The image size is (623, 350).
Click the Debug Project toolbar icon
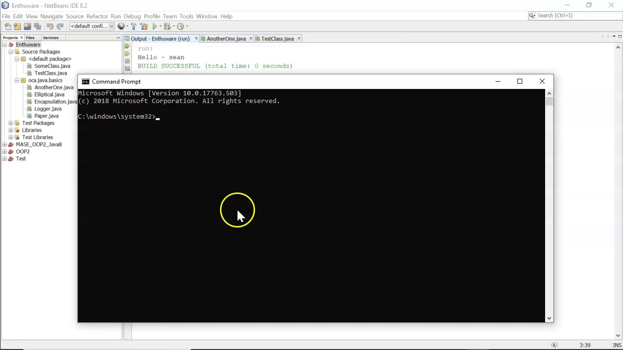pos(167,26)
